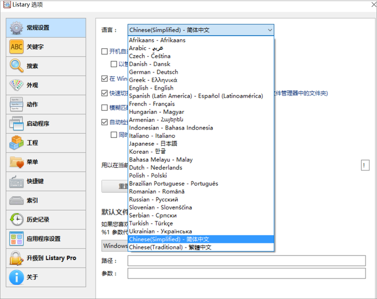Enable the 模糊匹 checkbox
The image size is (377, 299).
point(104,108)
